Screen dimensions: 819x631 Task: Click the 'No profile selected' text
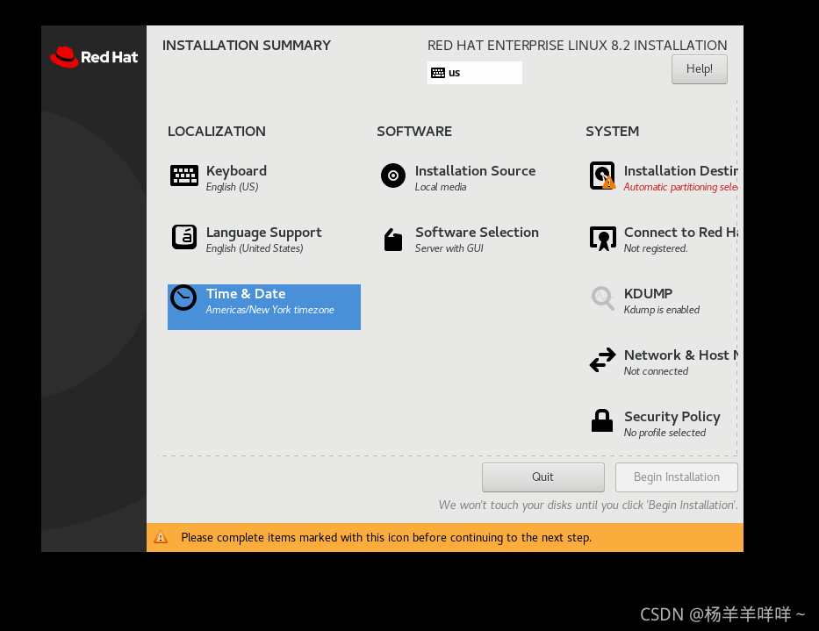pos(665,433)
